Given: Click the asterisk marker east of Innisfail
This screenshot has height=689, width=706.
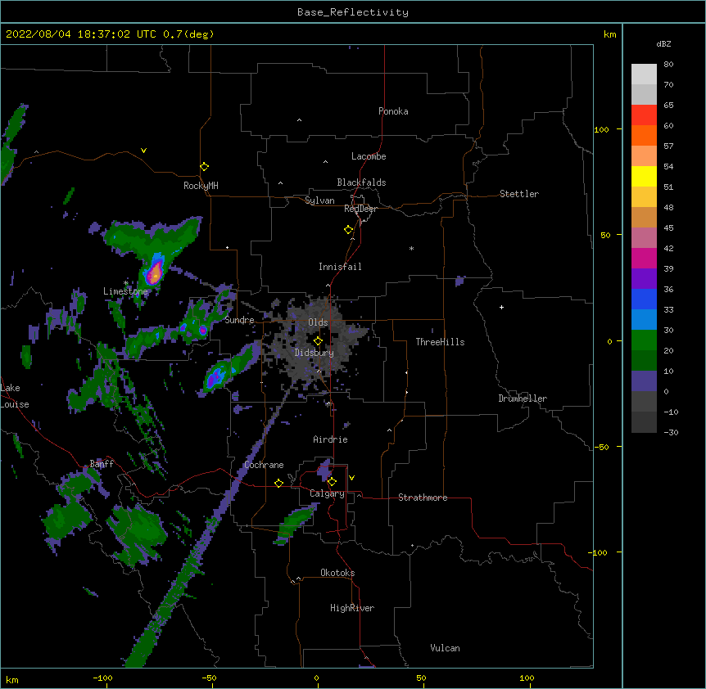Looking at the screenshot, I should click(x=411, y=248).
